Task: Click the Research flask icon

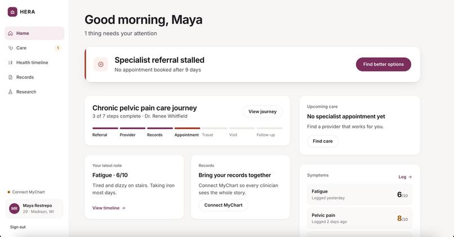Action: tap(11, 92)
